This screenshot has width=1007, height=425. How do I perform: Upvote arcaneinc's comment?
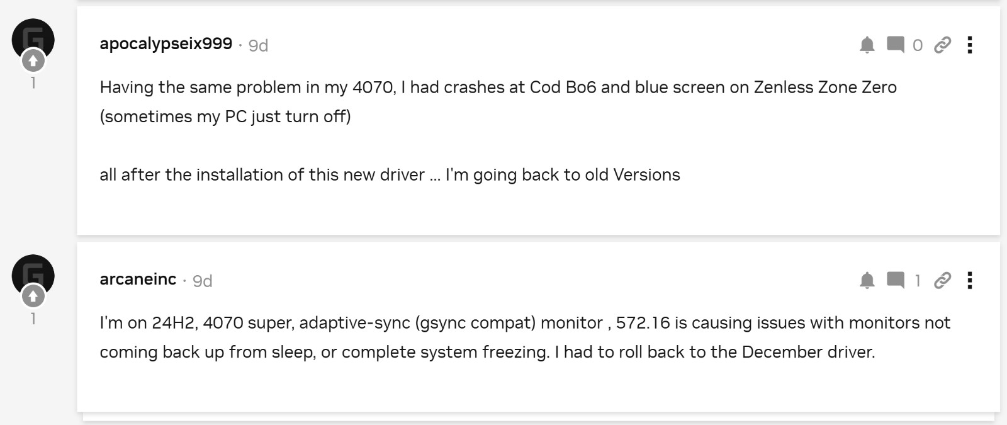(33, 296)
